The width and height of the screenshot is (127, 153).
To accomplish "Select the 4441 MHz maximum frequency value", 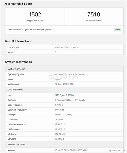I will coord(59,110).
